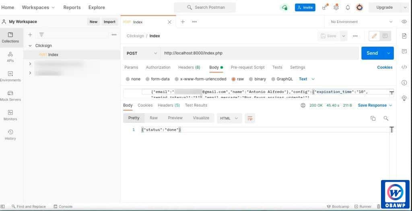The image size is (412, 211).
Task: Open the Cookies link
Action: click(x=385, y=67)
